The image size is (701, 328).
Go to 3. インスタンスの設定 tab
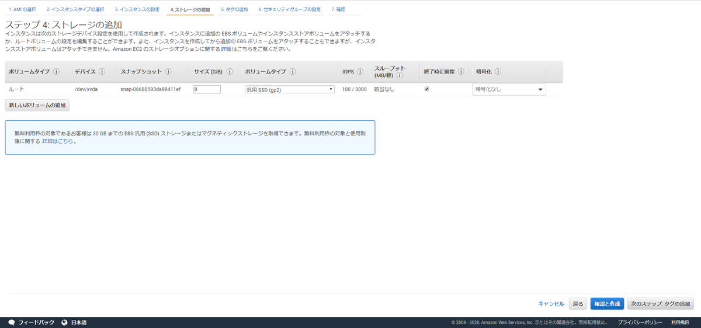[137, 9]
